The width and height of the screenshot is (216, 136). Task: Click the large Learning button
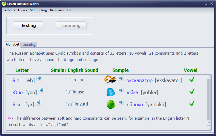pyautogui.click(x=71, y=25)
